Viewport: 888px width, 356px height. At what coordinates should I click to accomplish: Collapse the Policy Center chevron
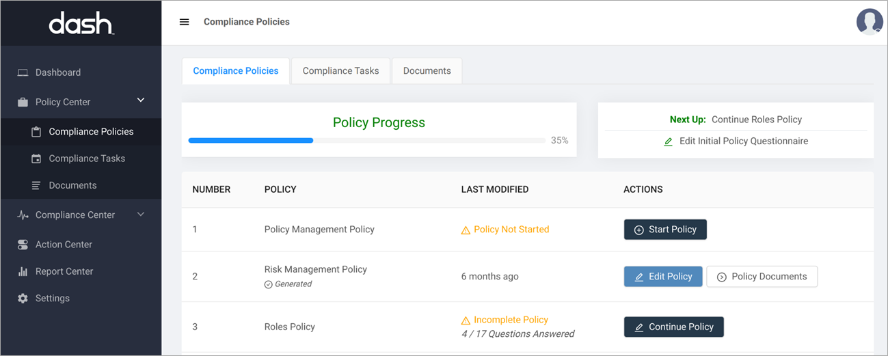(141, 100)
